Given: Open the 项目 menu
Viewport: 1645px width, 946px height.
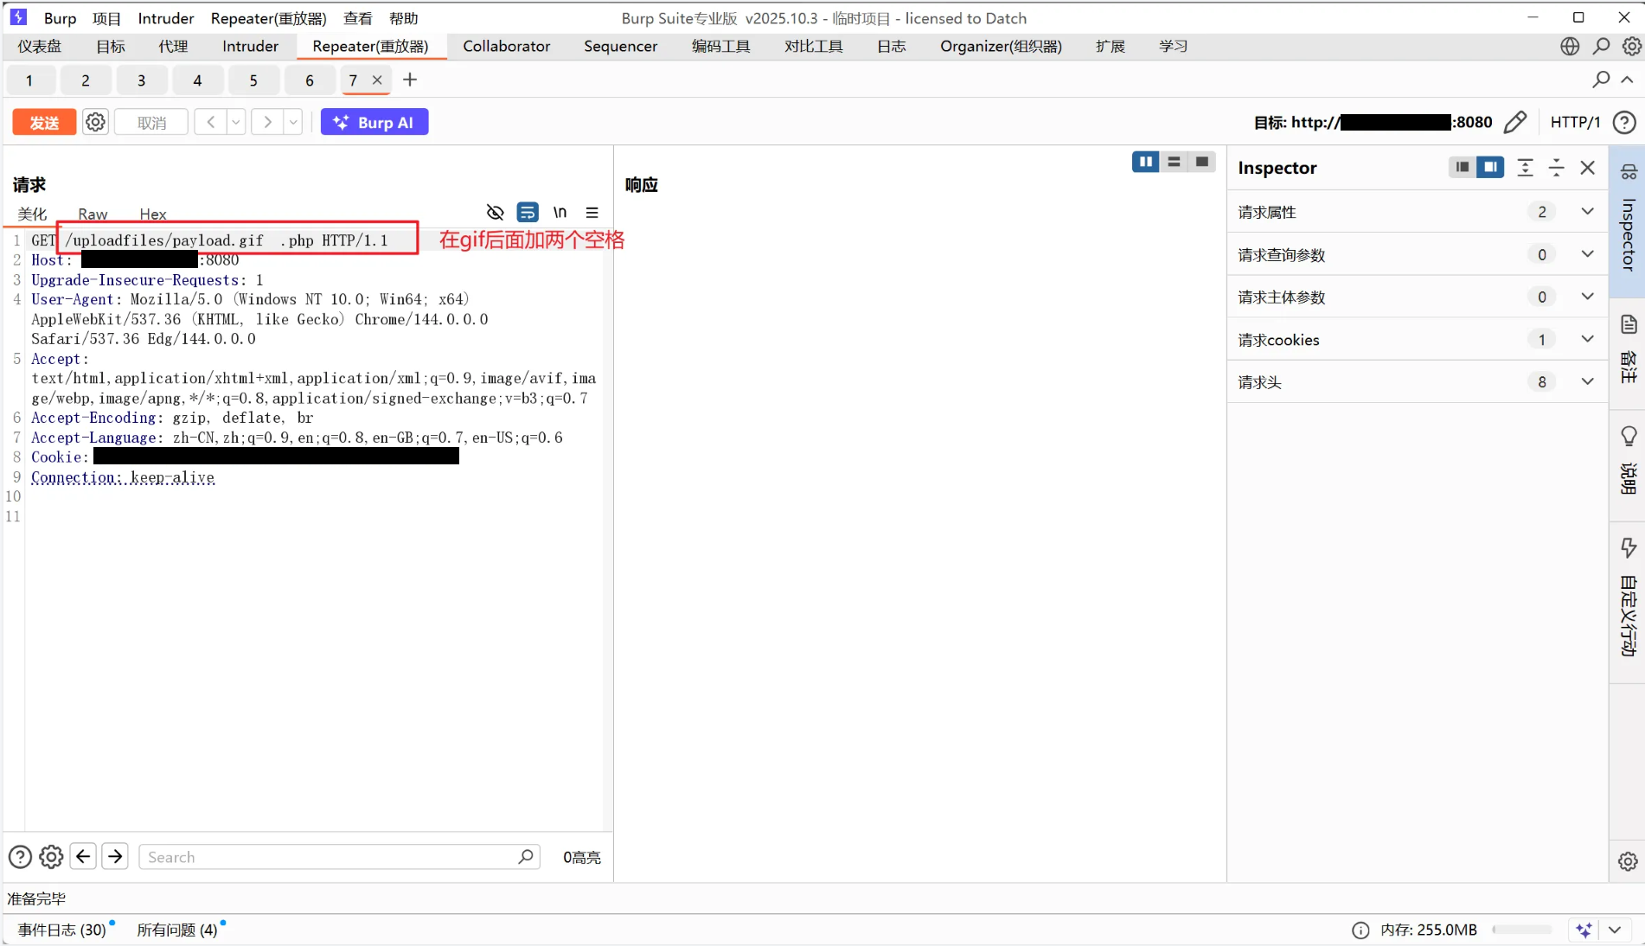Looking at the screenshot, I should [106, 18].
